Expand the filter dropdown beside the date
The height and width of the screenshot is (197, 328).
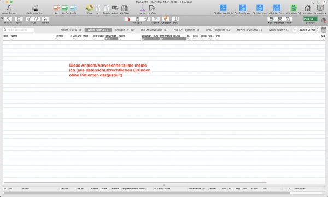point(295,30)
